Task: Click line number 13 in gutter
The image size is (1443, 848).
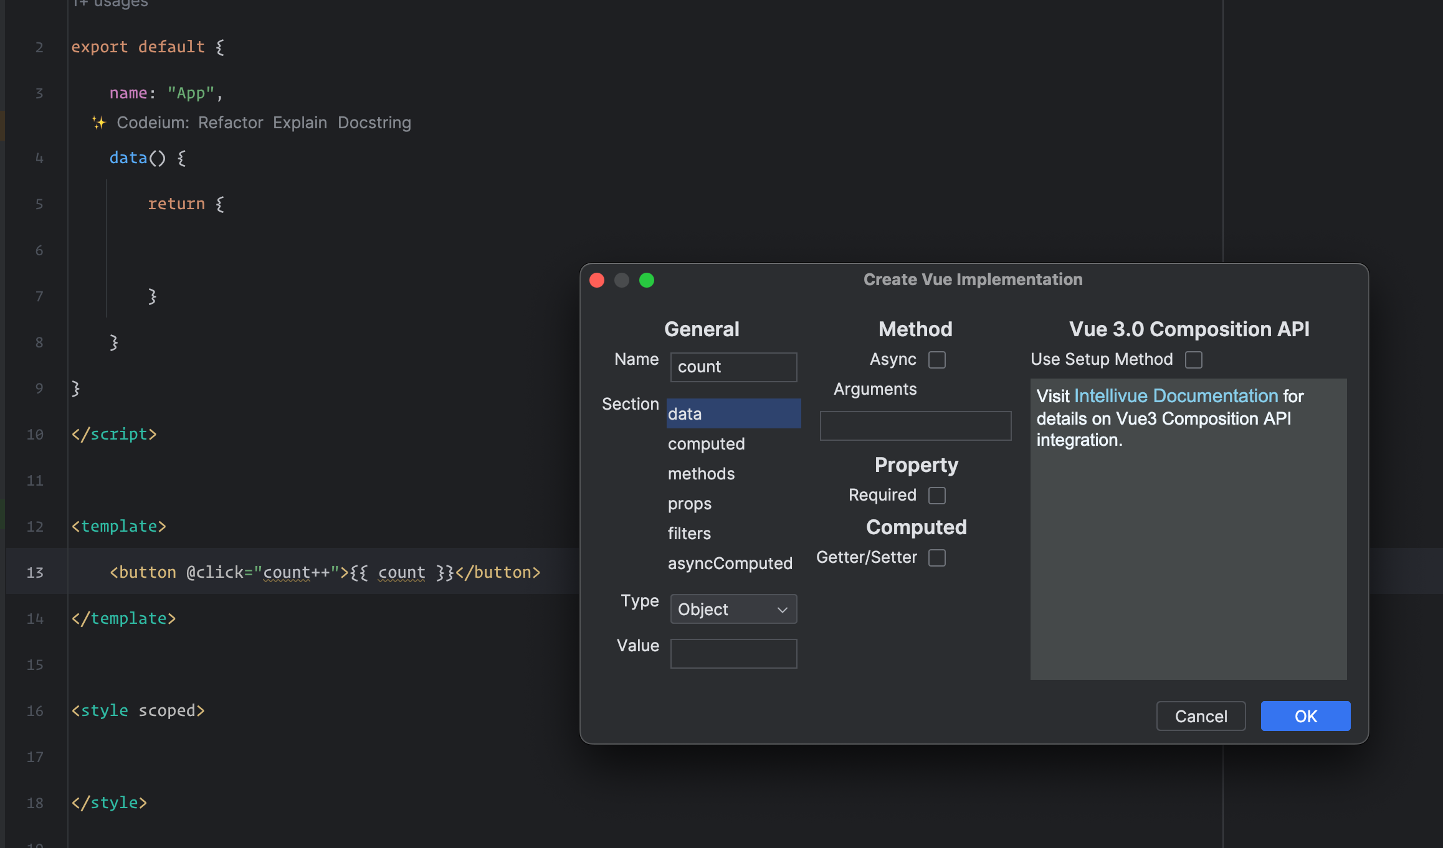Action: 35,572
